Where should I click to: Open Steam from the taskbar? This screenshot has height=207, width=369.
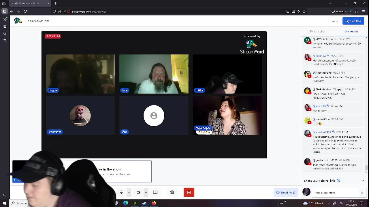pyautogui.click(x=144, y=203)
